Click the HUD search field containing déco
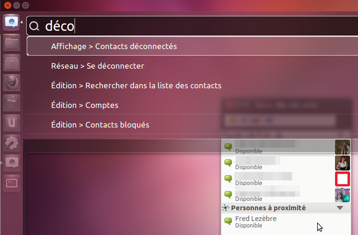The image size is (358, 235). (x=187, y=27)
